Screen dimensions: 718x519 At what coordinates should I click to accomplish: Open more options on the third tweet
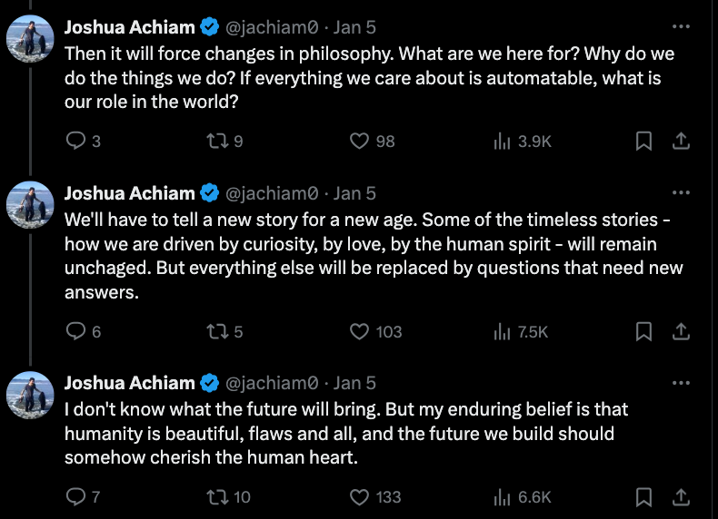(681, 383)
